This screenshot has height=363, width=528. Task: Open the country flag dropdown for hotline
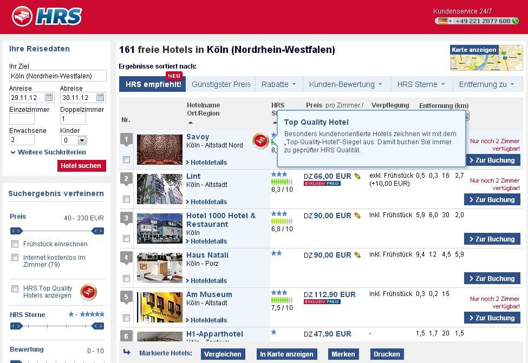coord(445,21)
